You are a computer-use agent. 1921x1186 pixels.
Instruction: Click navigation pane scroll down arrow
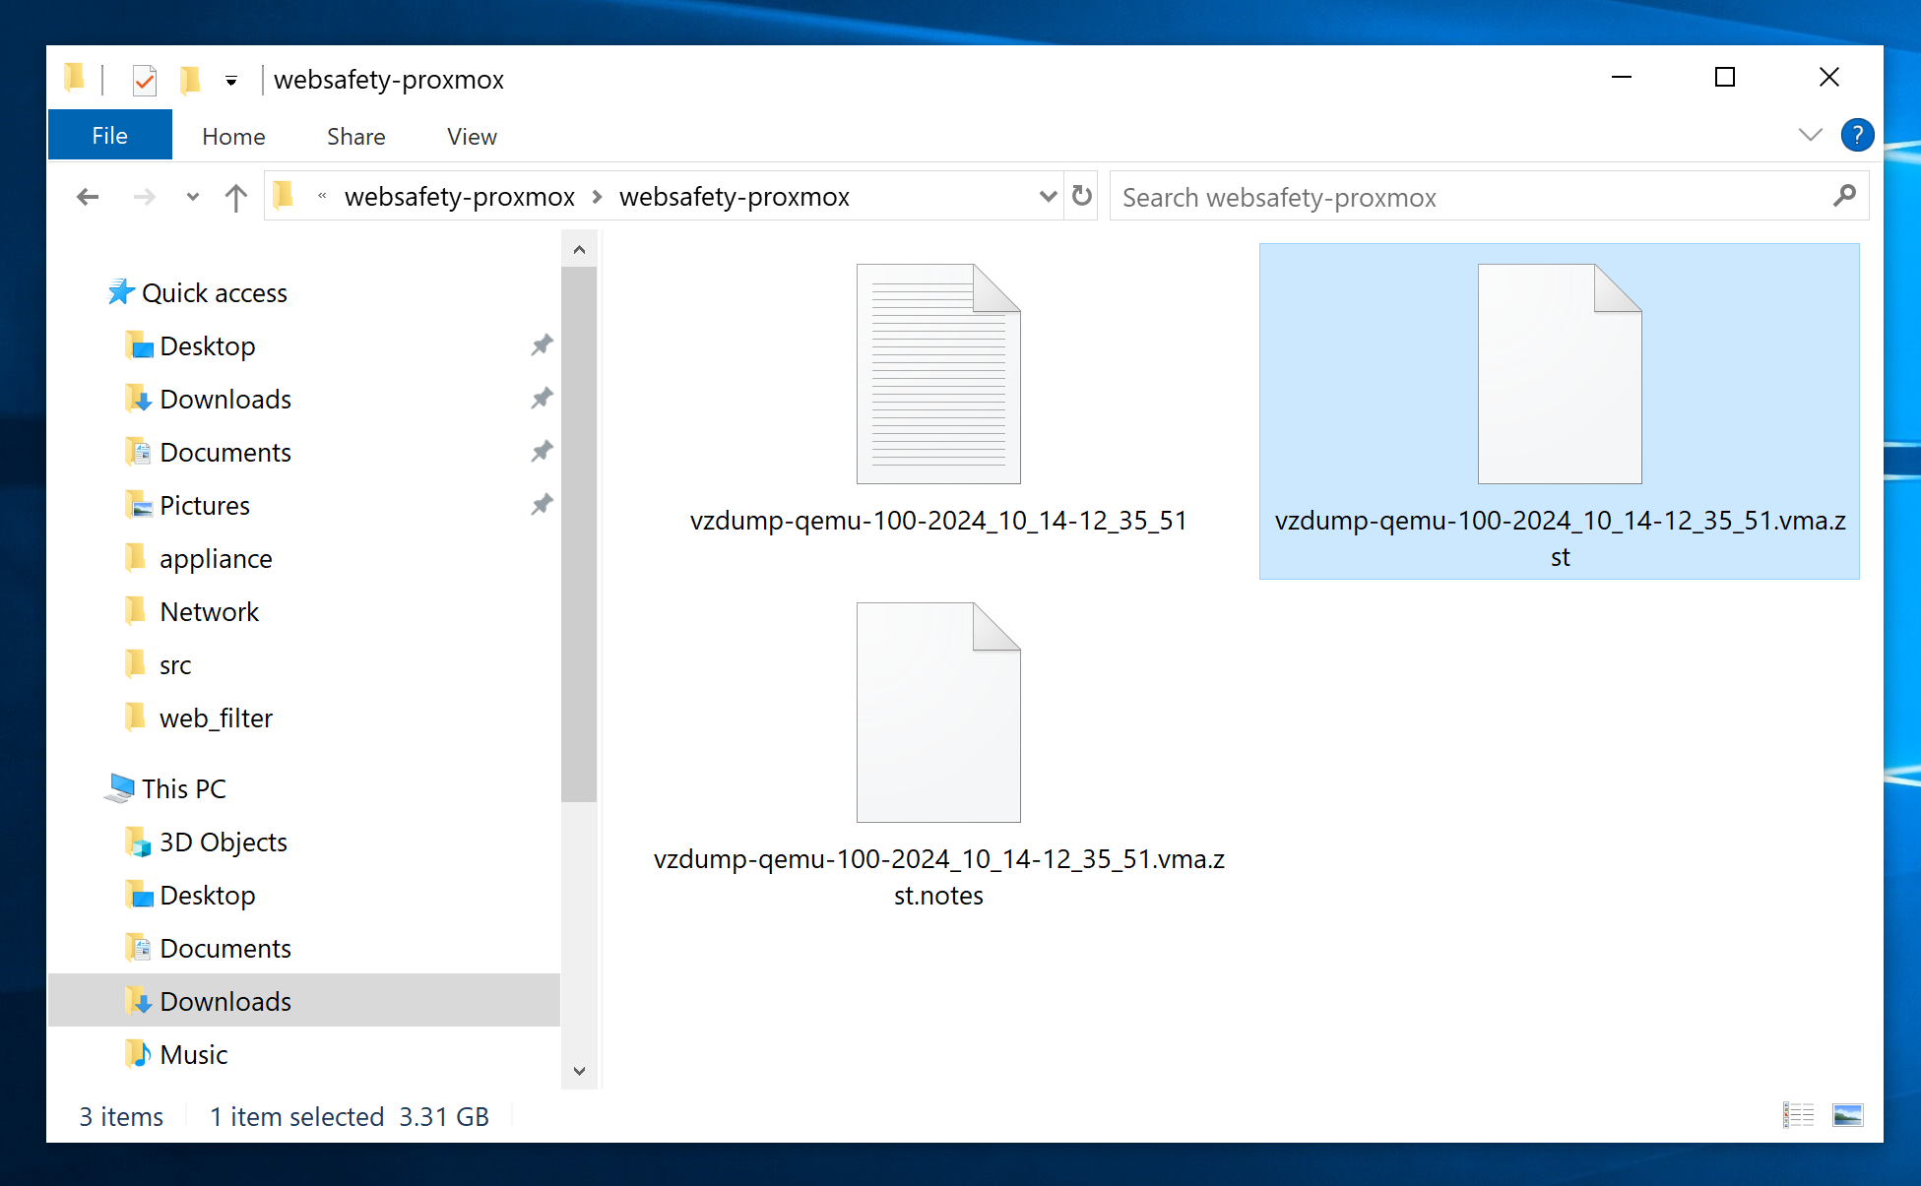click(579, 1071)
